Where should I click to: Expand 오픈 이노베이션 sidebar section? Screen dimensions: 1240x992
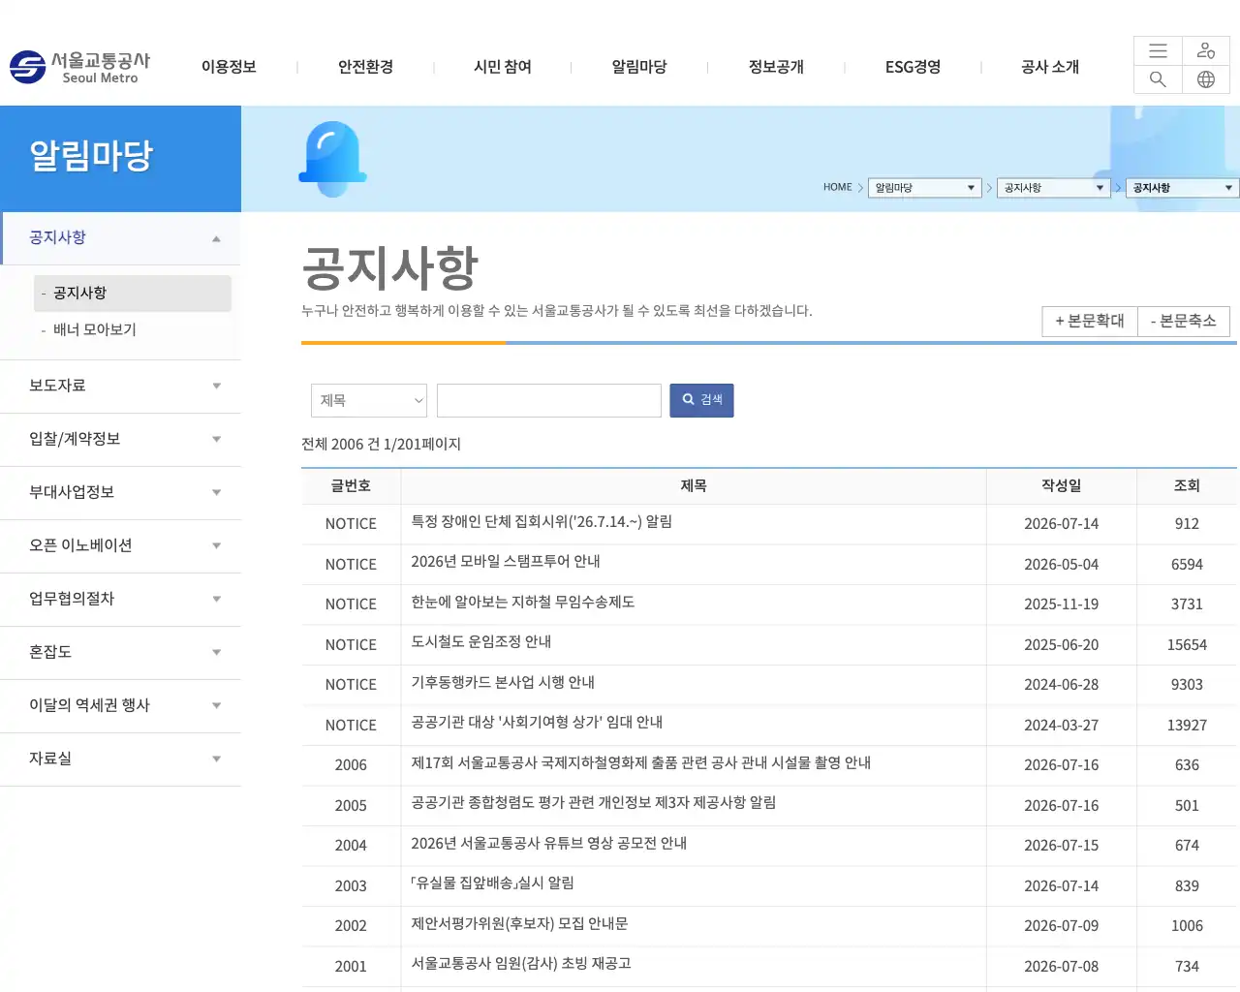pos(120,545)
